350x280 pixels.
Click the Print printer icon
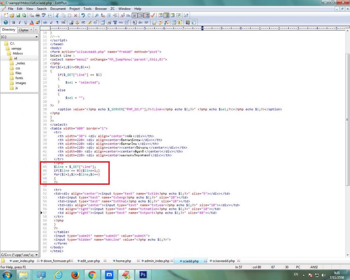38,15
